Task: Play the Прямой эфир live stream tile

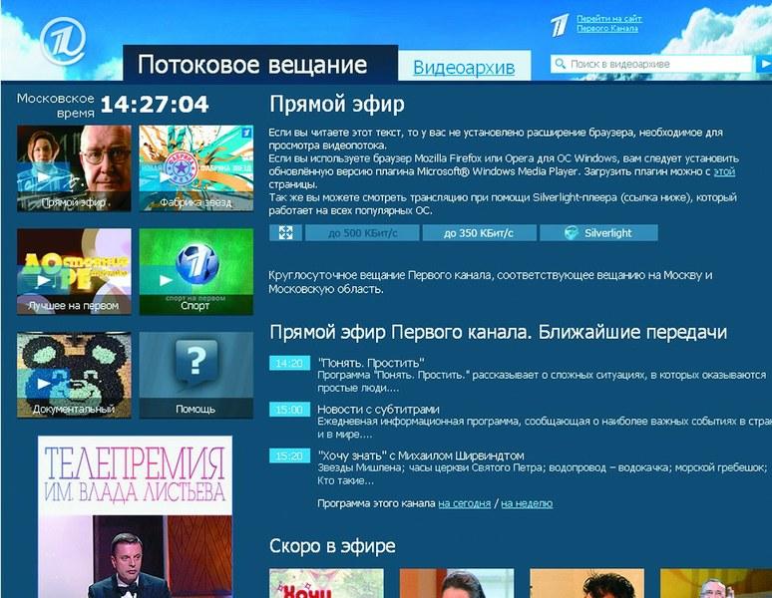Action: coord(74,167)
